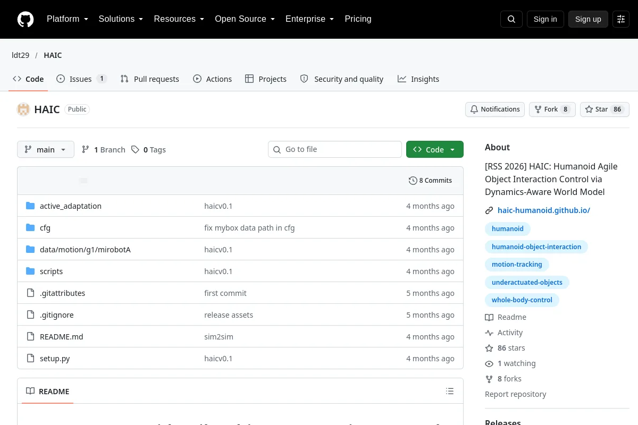Click the active_adaptation folder icon

pos(30,206)
